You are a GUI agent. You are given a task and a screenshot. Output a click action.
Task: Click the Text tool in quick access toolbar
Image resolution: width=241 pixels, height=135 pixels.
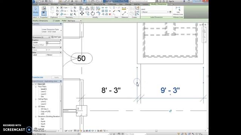[72, 1]
